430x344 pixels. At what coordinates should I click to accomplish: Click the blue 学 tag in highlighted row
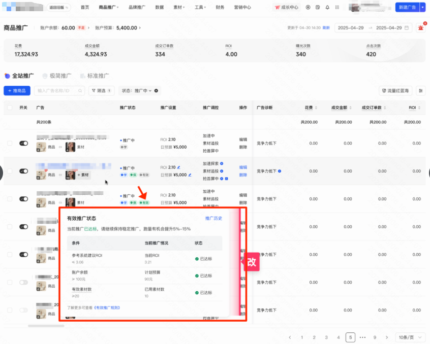[124, 175]
